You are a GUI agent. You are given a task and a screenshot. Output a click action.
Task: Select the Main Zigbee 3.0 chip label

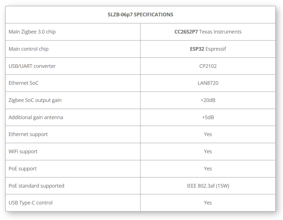(x=32, y=32)
